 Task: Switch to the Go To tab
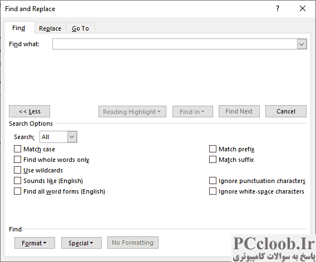click(x=80, y=28)
